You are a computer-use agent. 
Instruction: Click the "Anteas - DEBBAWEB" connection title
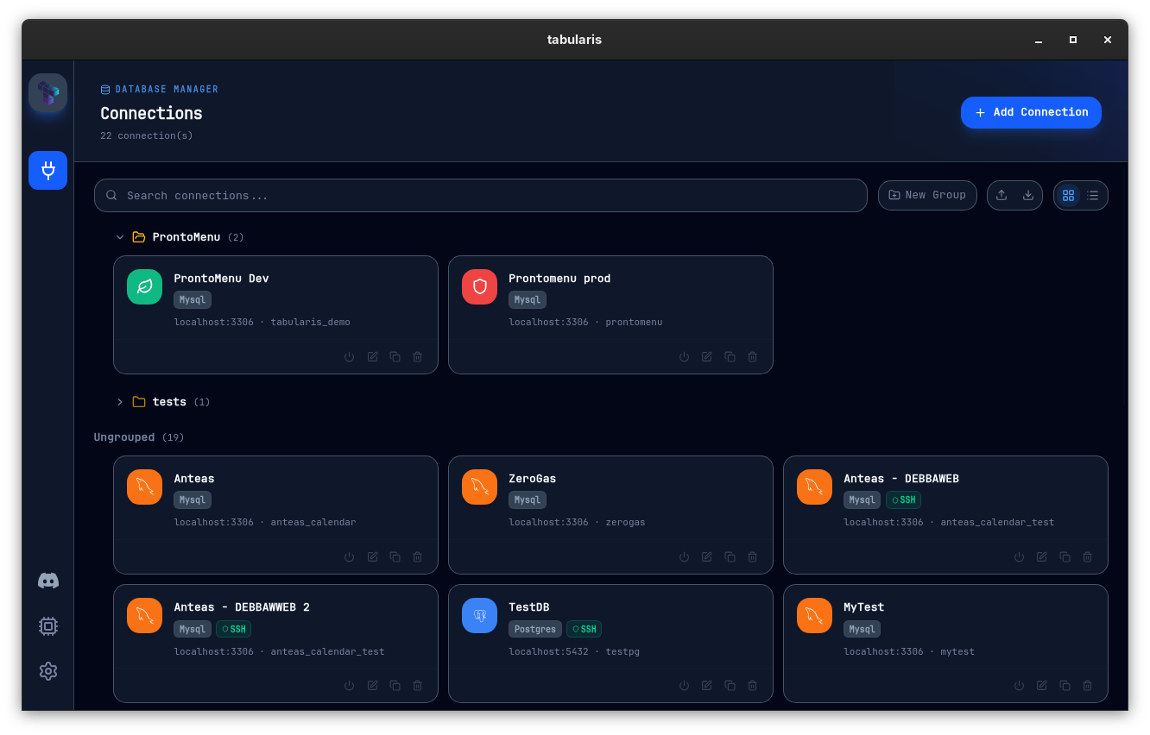tap(901, 479)
